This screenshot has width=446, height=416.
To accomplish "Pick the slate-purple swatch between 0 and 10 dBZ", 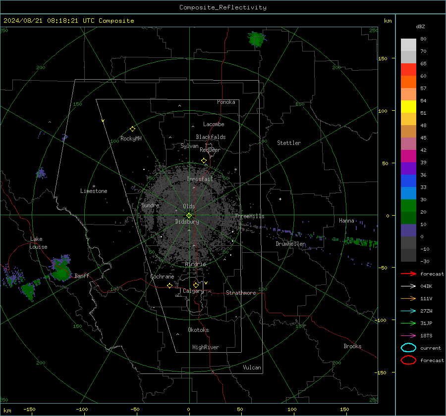I will (x=408, y=231).
